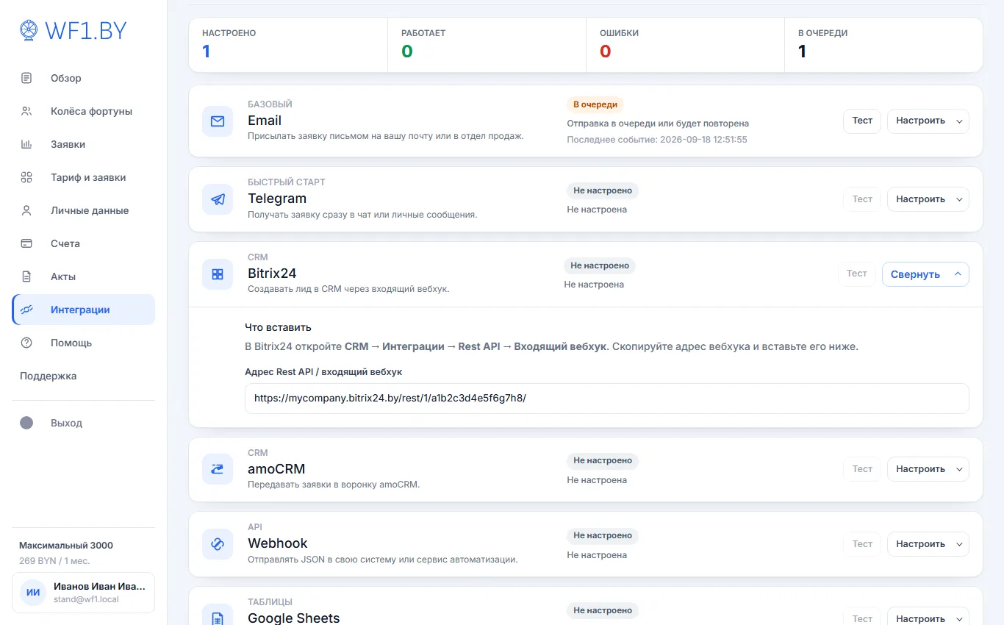
Task: Expand amoCRM settings with Настроить
Action: point(928,469)
